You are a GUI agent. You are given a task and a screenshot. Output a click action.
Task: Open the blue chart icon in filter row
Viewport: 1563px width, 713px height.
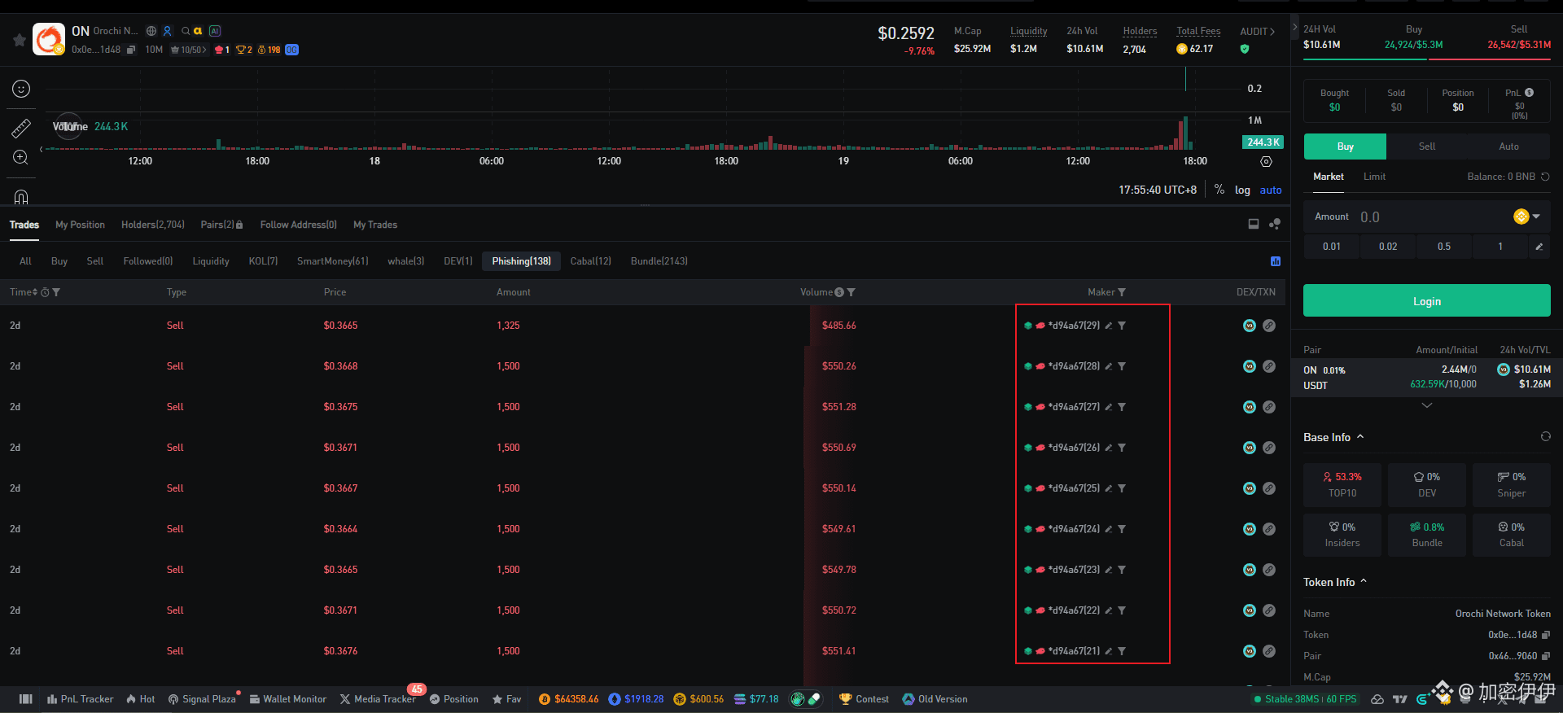point(1276,261)
